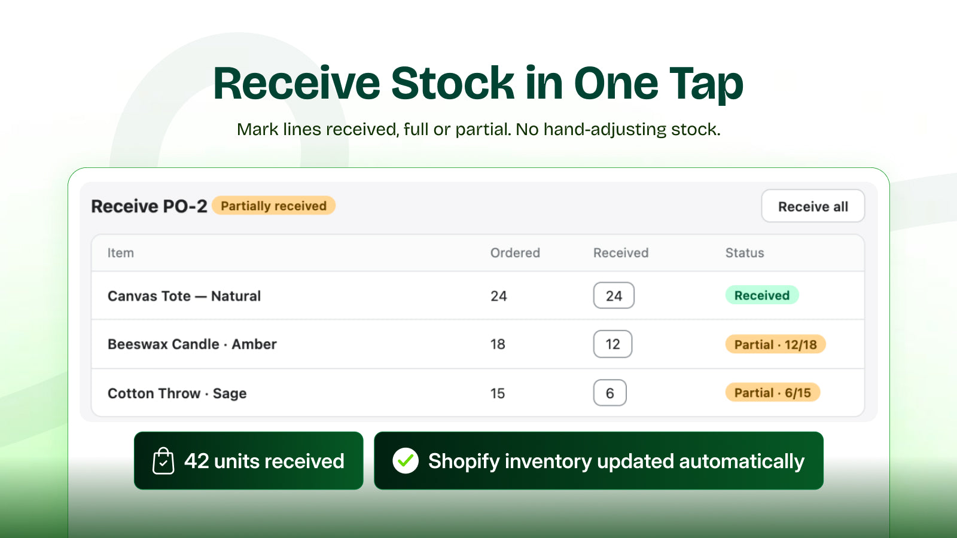Click the Item column header
Viewport: 957px width, 538px height.
point(121,253)
